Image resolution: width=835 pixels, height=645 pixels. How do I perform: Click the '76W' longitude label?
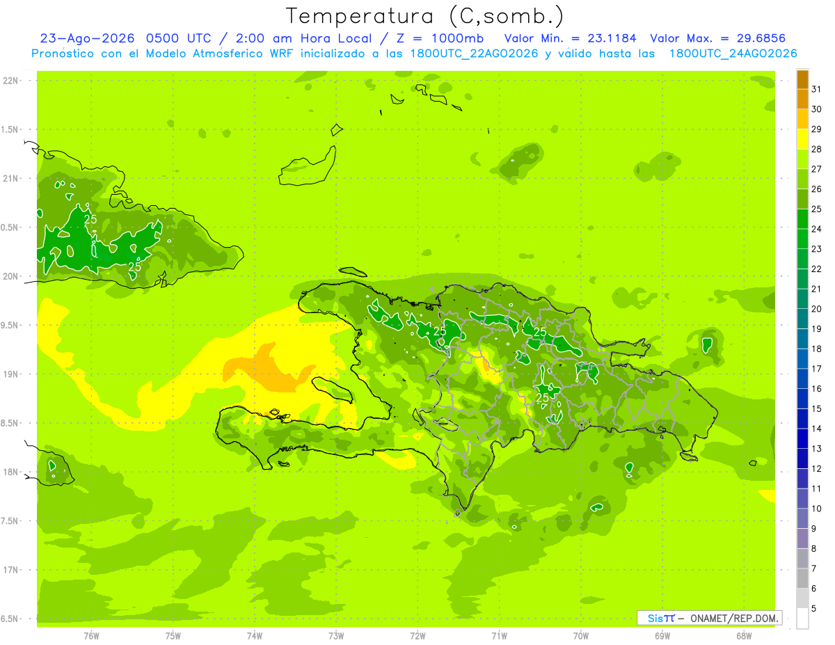(91, 636)
